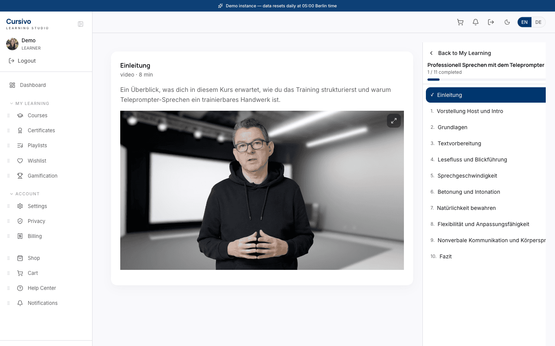Collapse the sidebar using the panel icon
Screen dimensions: 555x346
[80, 23]
